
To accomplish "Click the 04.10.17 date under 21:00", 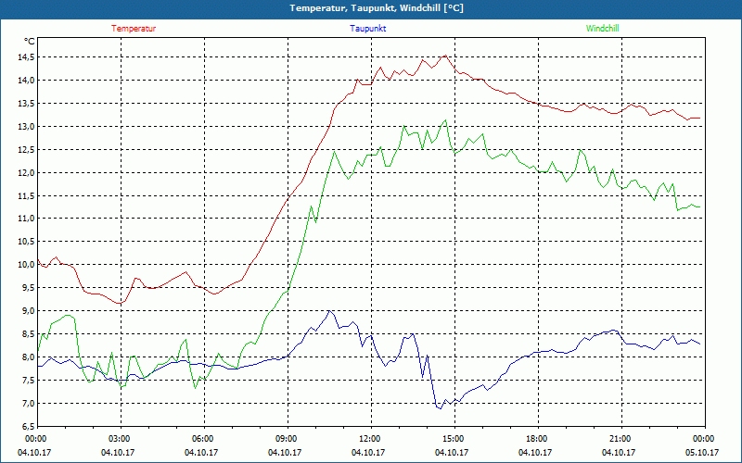I will (x=619, y=453).
